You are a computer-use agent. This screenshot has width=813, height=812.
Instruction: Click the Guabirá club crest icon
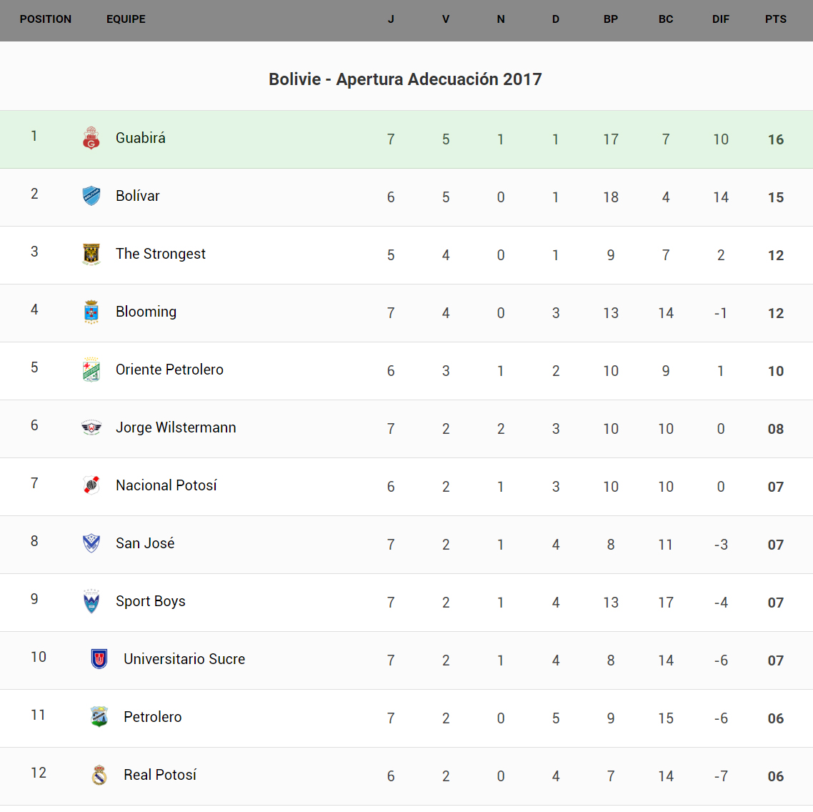pos(91,138)
